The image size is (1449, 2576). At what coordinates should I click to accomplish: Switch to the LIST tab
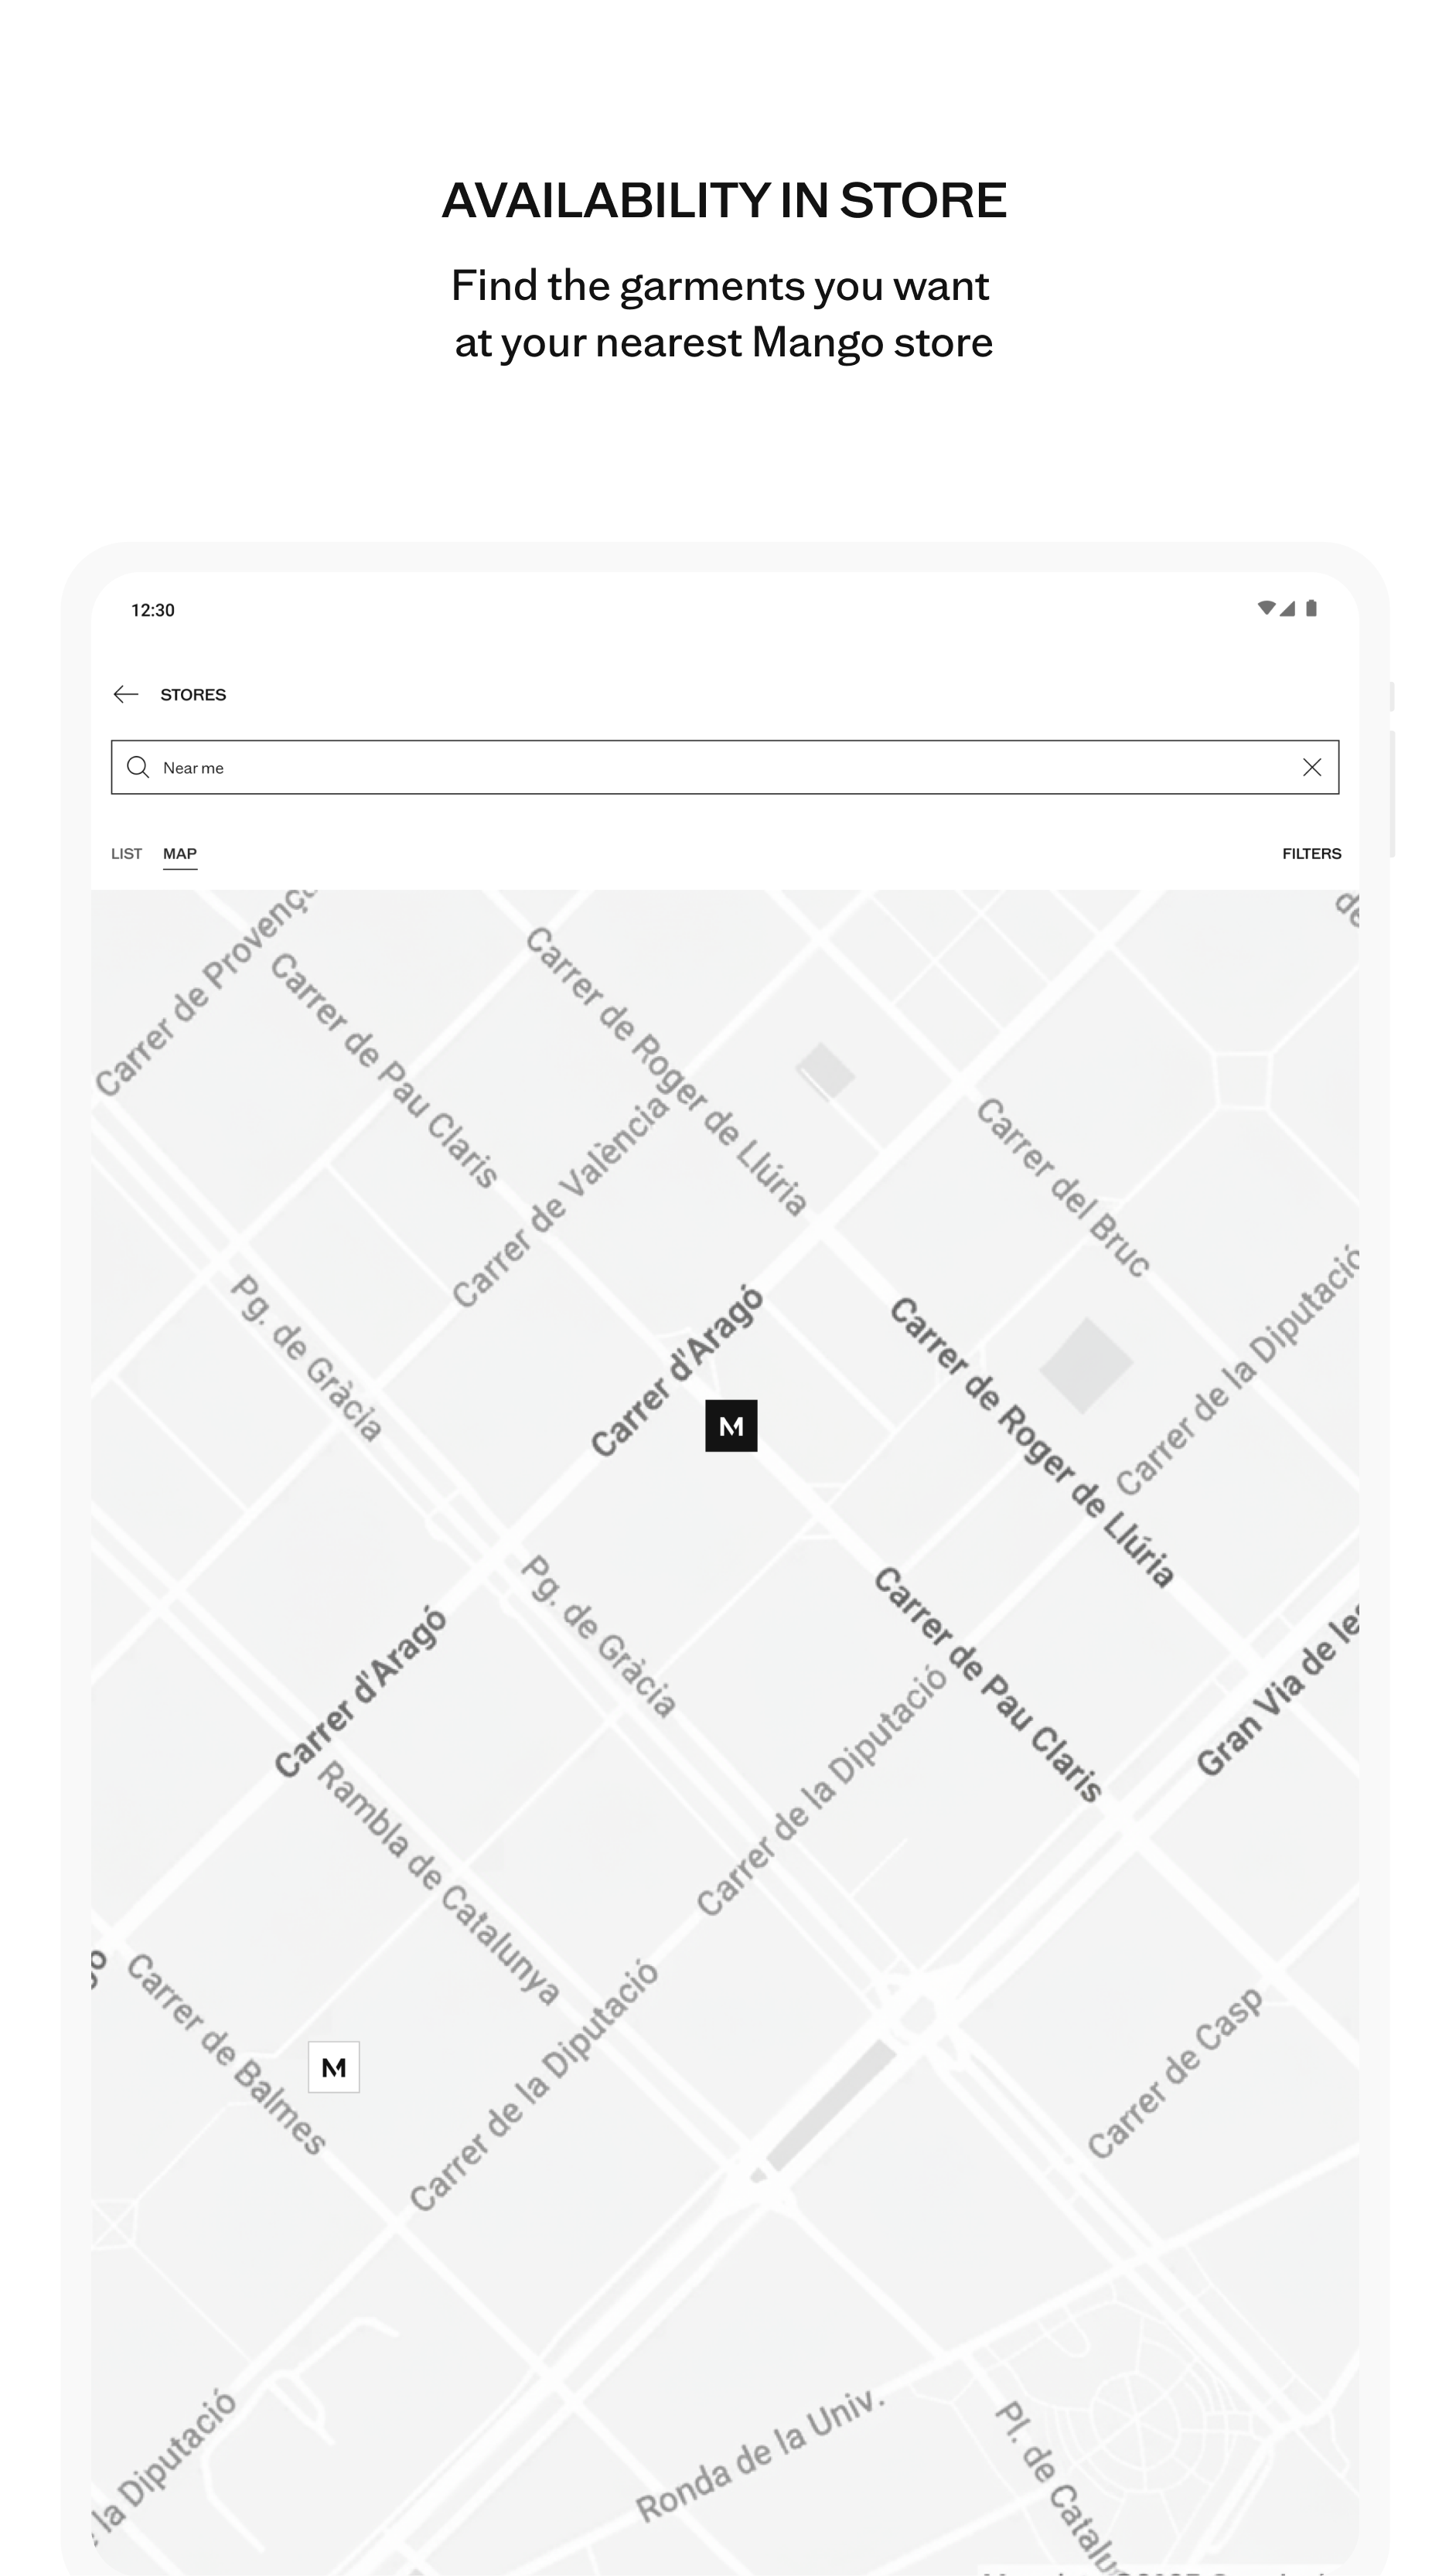click(126, 853)
